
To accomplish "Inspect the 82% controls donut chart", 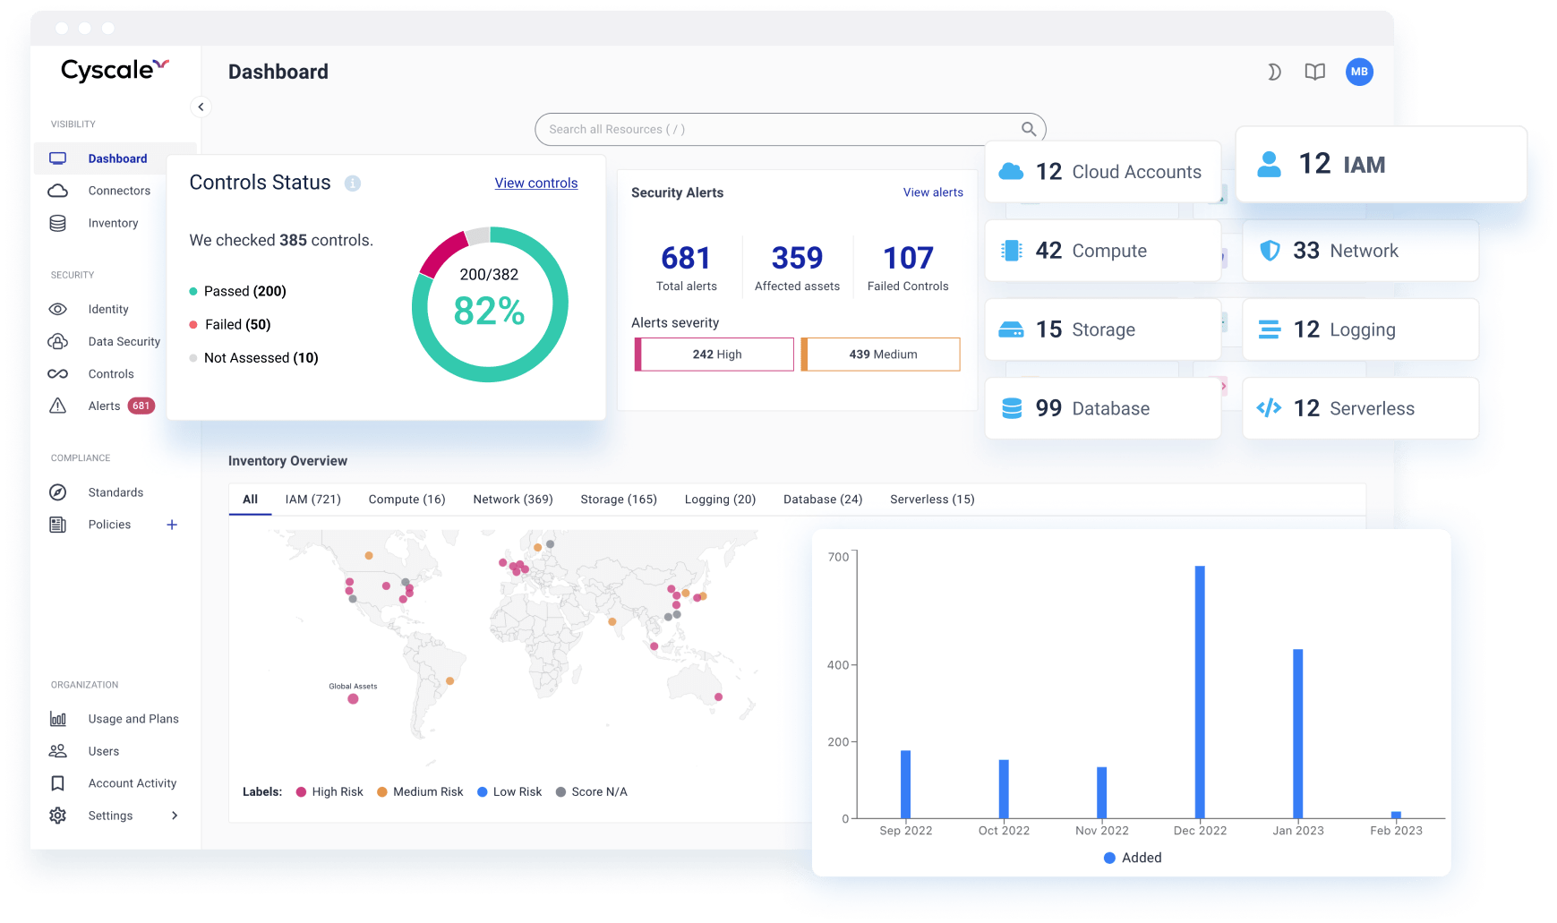I will click(x=490, y=304).
